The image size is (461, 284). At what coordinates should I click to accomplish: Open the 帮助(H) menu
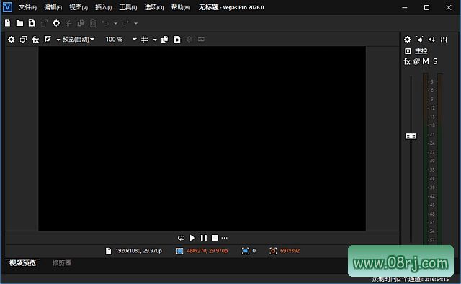point(181,7)
